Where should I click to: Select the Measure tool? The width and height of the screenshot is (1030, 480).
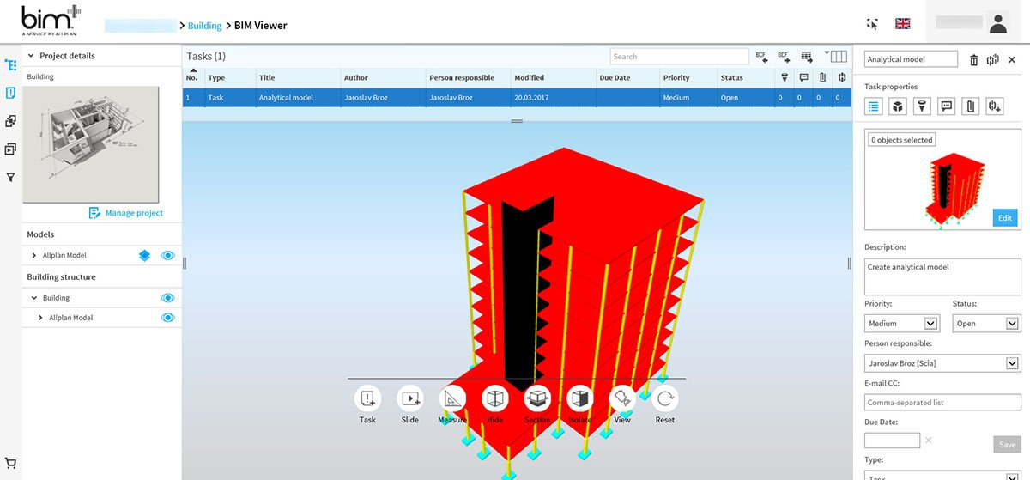click(x=452, y=398)
